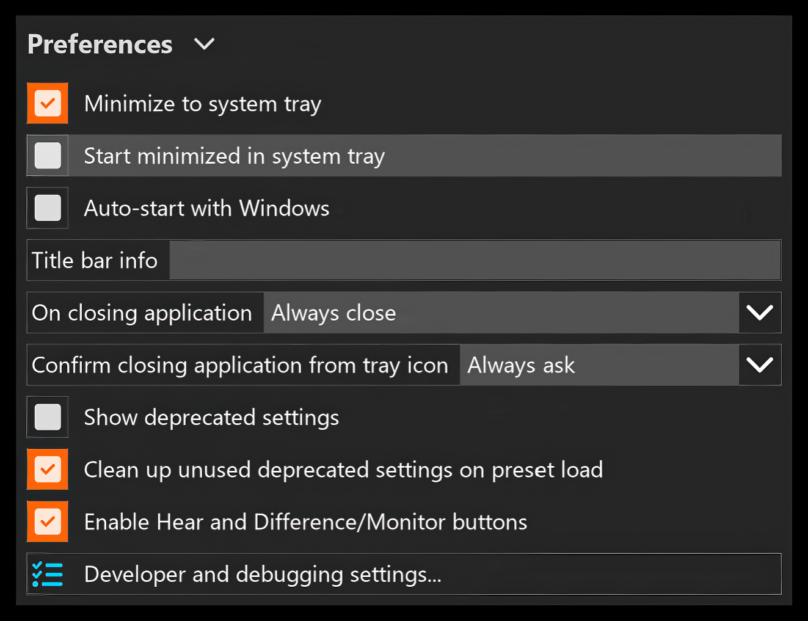808x621 pixels.
Task: Enable Show deprecated settings checkbox
Action: click(48, 418)
